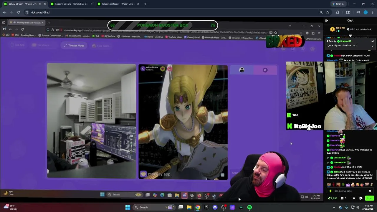
Task: View site information for kick.com
Action: point(27,12)
